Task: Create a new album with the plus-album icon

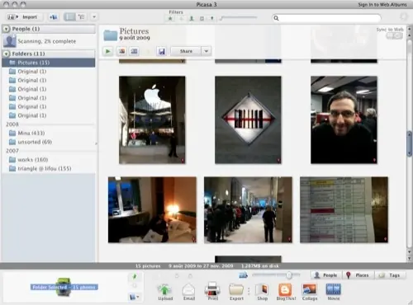Action: (x=54, y=17)
